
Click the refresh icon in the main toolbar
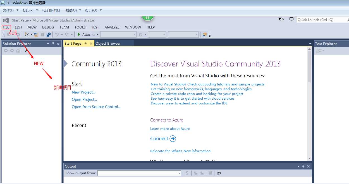[141, 34]
